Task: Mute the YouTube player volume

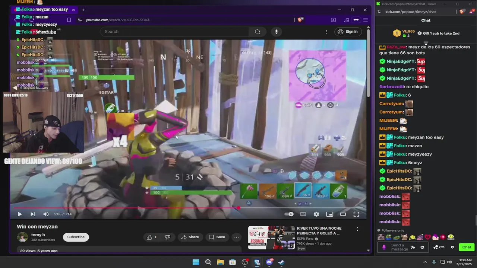Action: 46,214
